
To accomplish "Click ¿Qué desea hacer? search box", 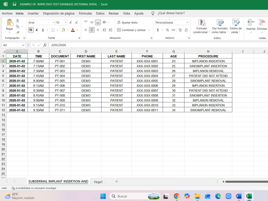I will (171, 13).
